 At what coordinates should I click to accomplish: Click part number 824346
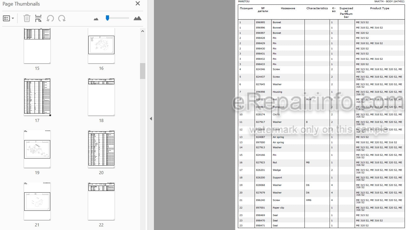tap(260, 69)
